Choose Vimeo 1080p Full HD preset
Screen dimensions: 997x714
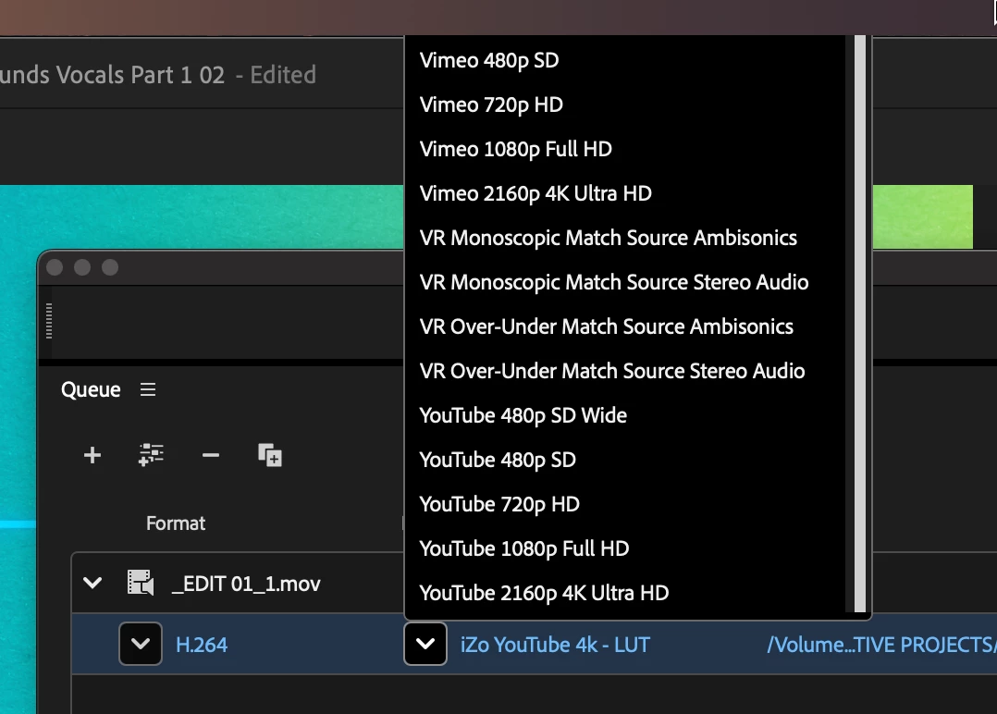tap(625, 150)
